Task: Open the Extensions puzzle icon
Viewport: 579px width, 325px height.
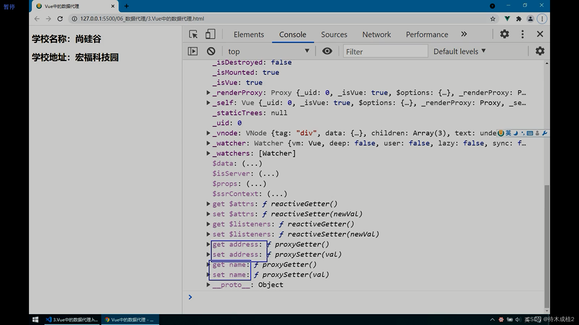Action: (519, 19)
